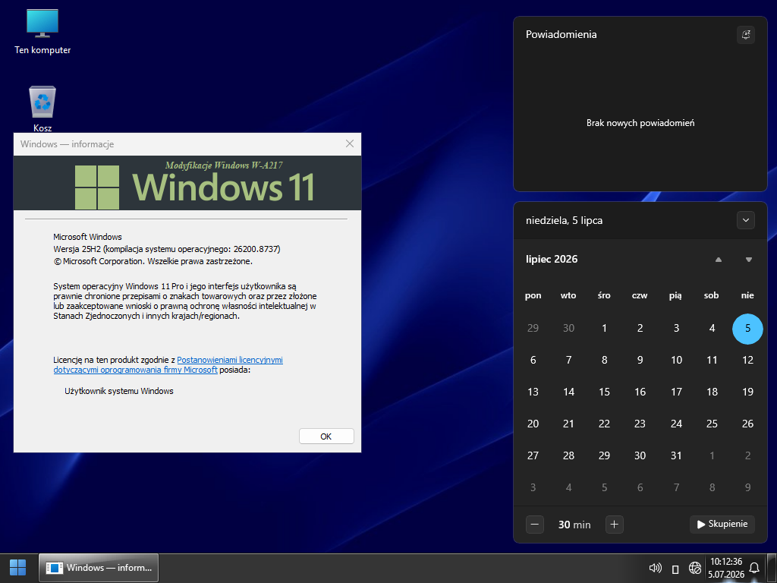The image size is (777, 583).
Task: Select July 23 in the calendar
Action: 640,424
